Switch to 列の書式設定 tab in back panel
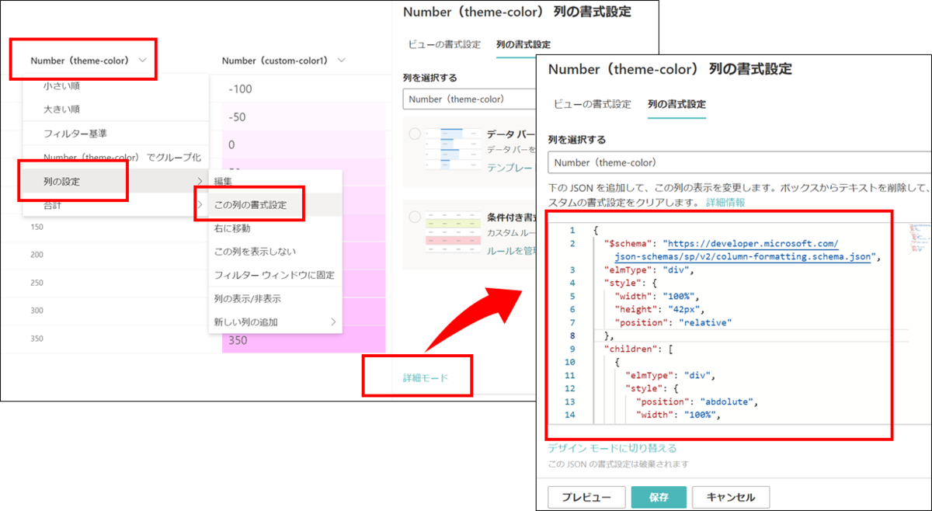 point(523,44)
